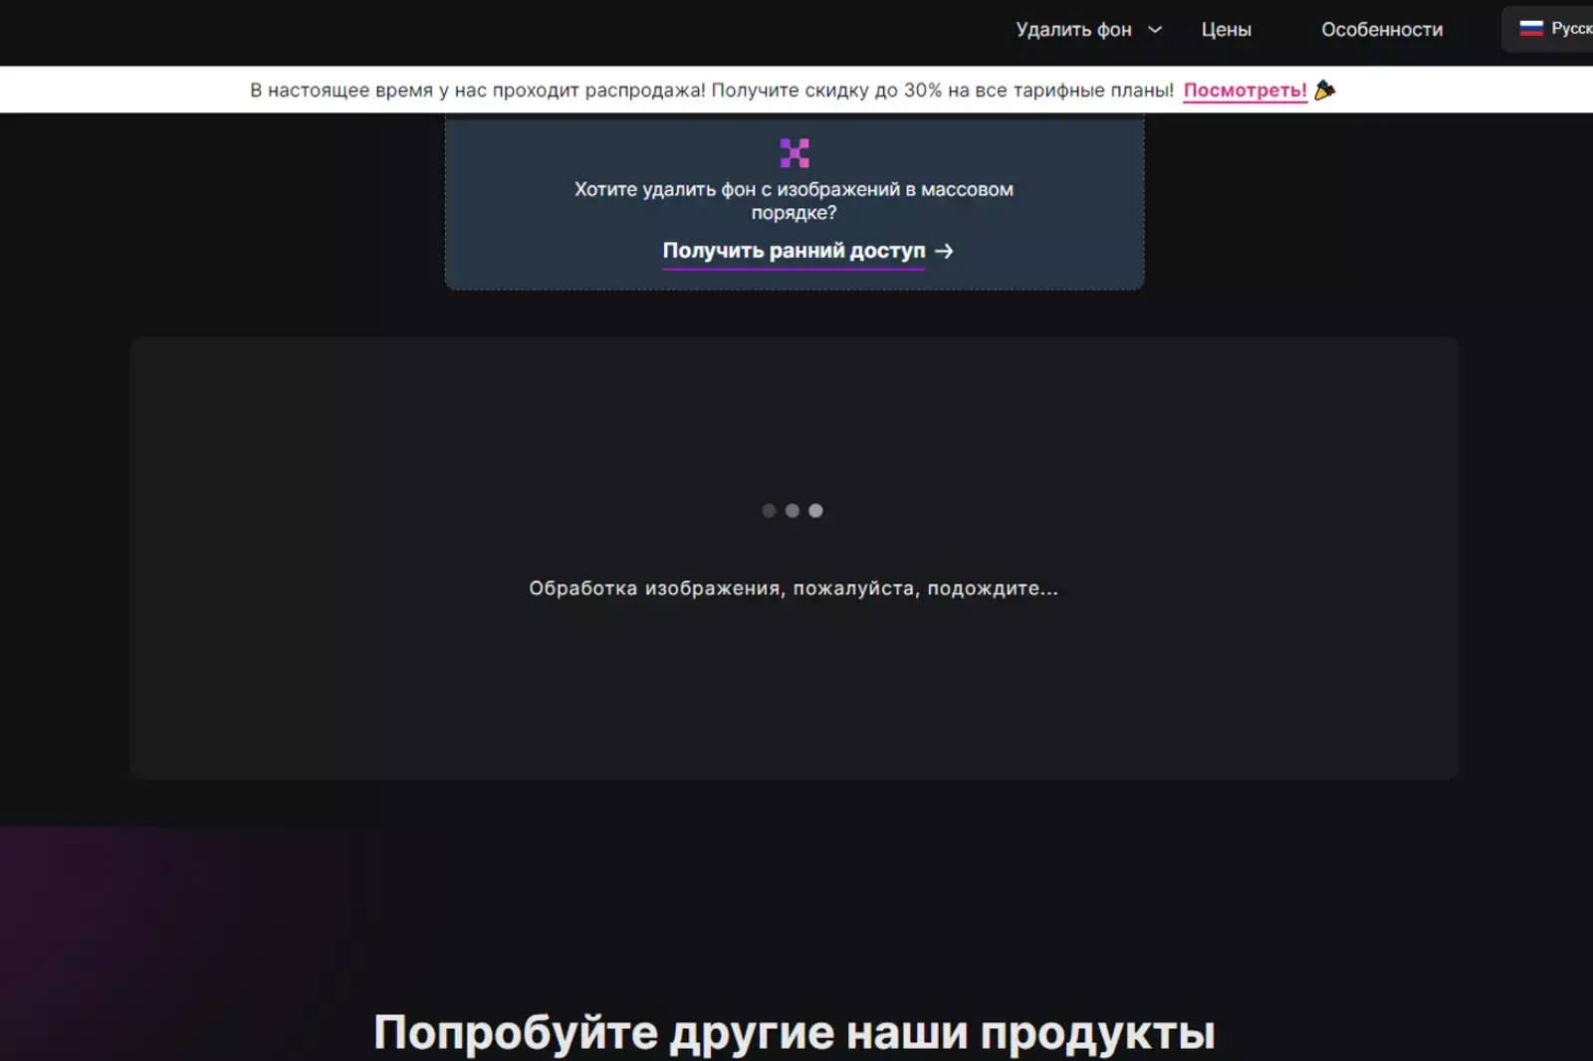The width and height of the screenshot is (1593, 1061).
Task: Click the Russian flag icon
Action: click(1531, 29)
